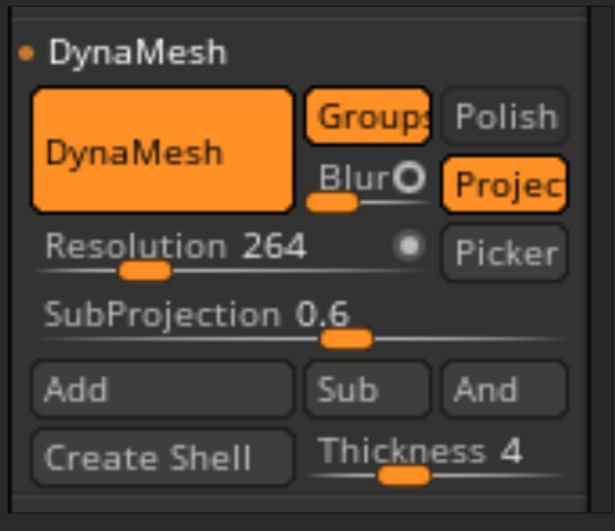Click the SubProjection value 0.6

click(x=323, y=315)
